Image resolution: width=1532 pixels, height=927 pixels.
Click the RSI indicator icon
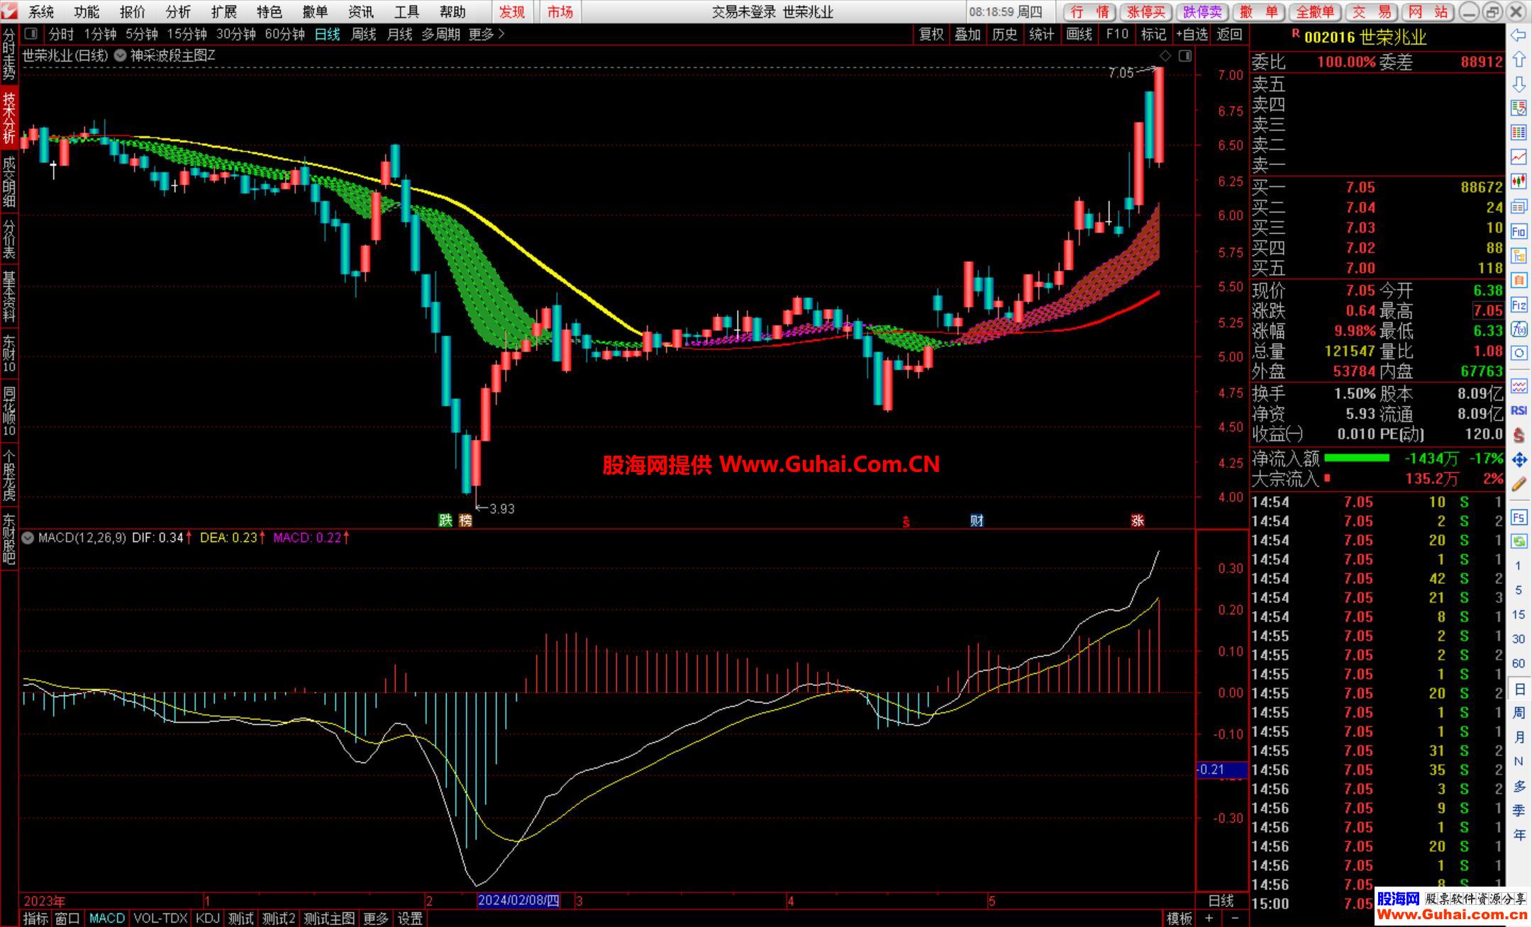(x=1519, y=410)
